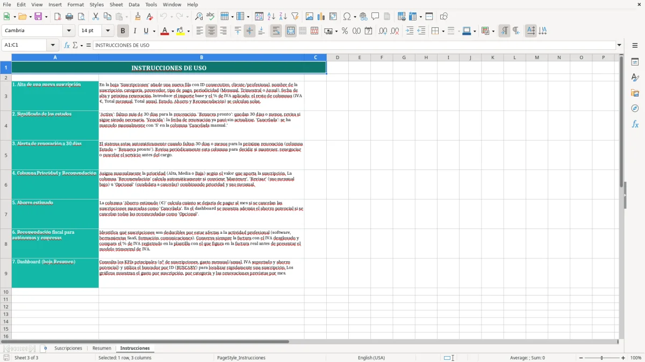Adjust the zoom slider in status bar
645x362 pixels.
[x=601, y=358]
